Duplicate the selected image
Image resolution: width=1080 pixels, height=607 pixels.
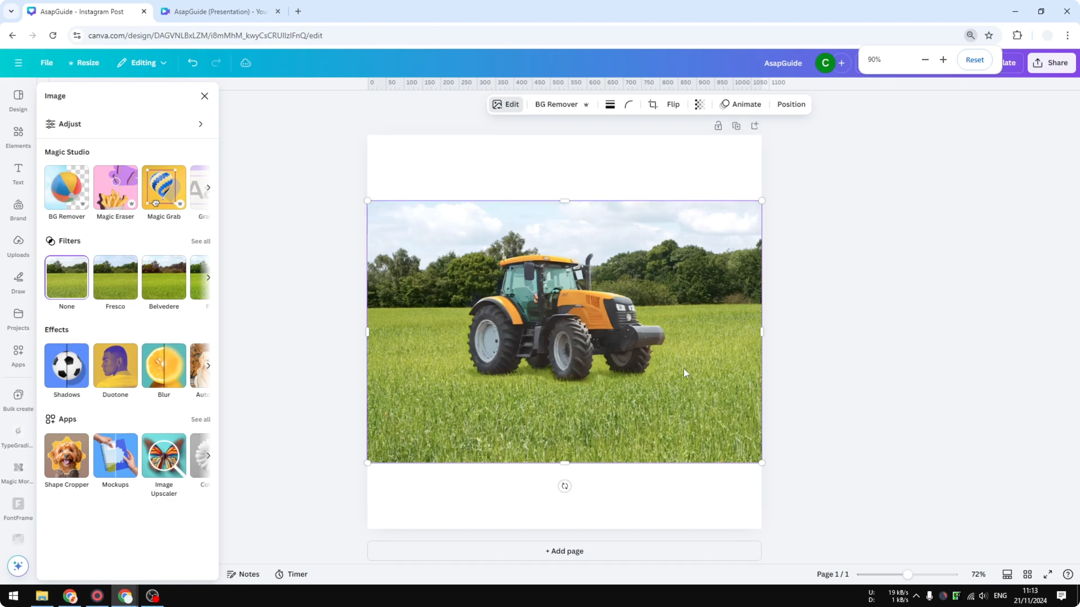(737, 126)
